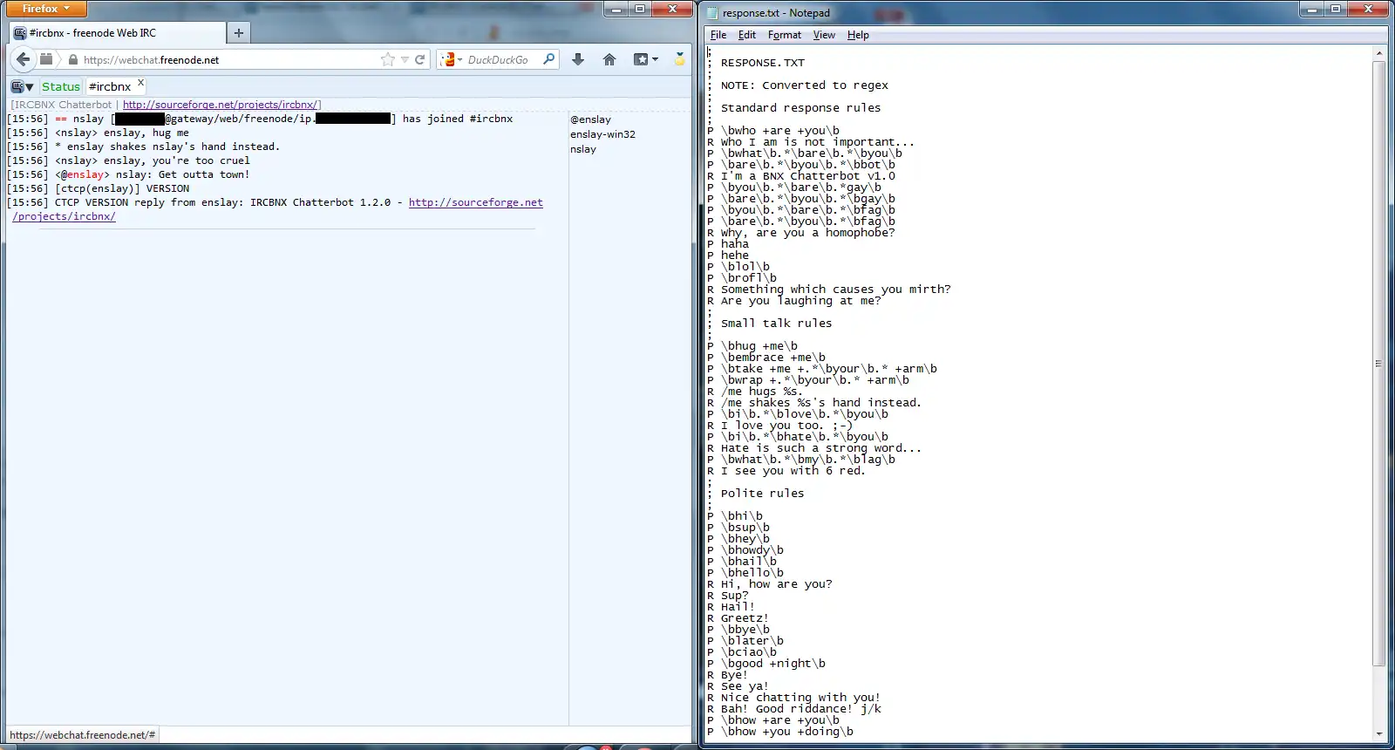The image size is (1395, 750).
Task: Reload the current page
Action: point(420,59)
